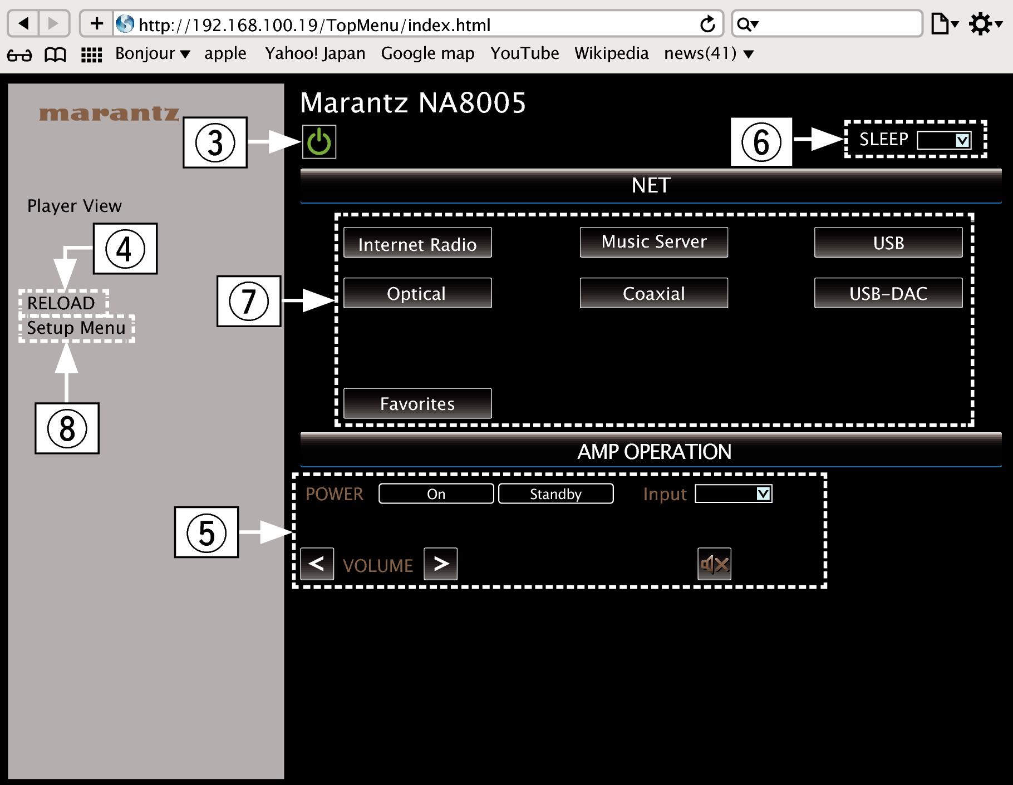
Task: Click the NET section header
Action: [651, 186]
